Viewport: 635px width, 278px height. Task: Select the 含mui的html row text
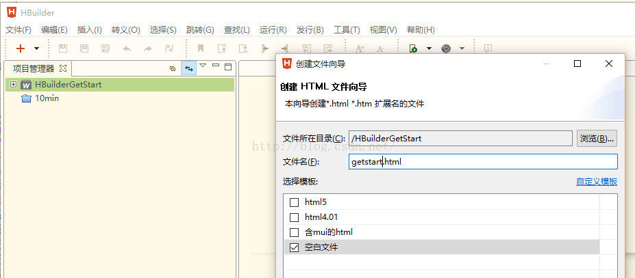coord(328,232)
